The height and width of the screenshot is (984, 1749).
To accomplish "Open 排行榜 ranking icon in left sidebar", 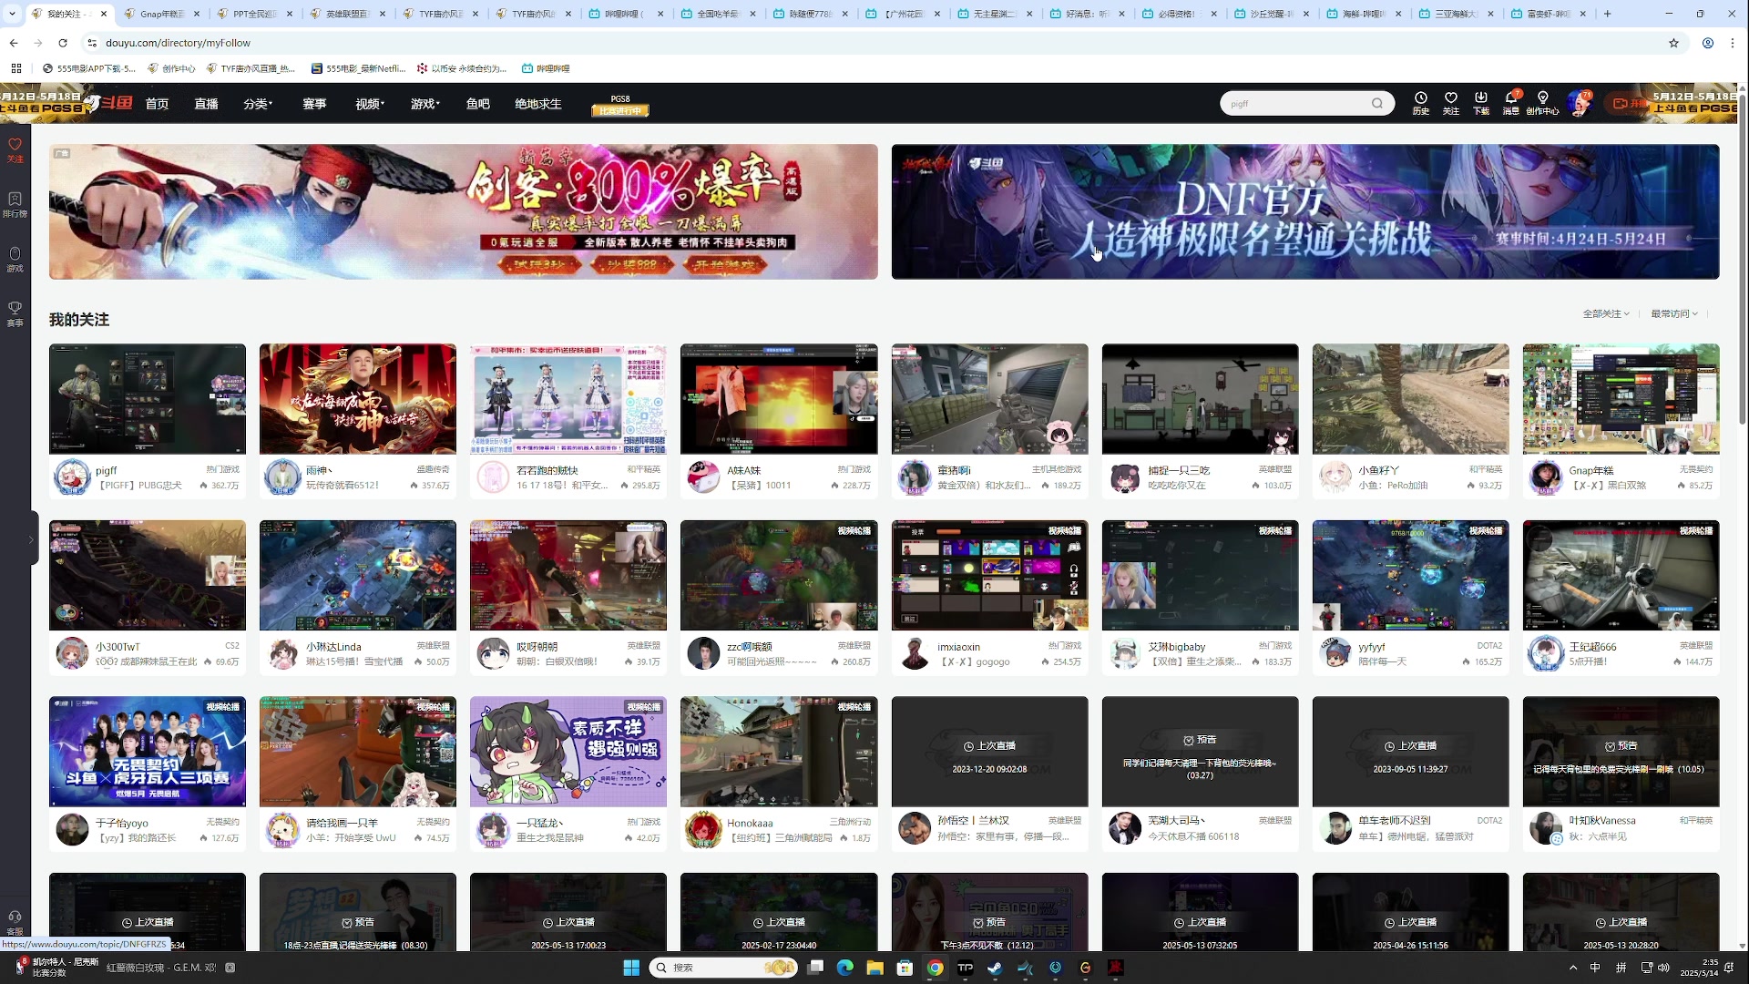I will pyautogui.click(x=15, y=205).
